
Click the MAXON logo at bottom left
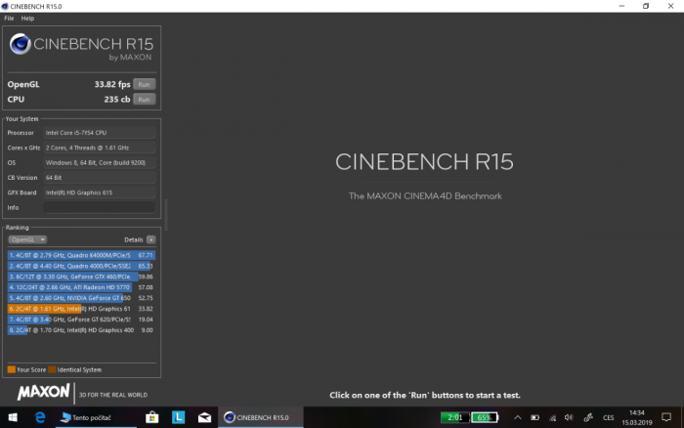point(43,393)
